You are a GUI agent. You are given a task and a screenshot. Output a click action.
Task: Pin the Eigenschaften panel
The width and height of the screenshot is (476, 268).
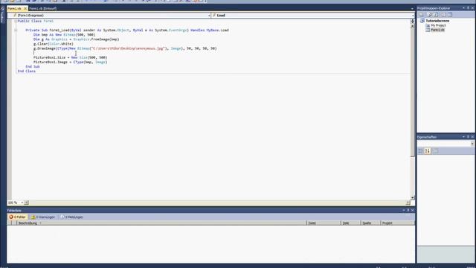pos(468,137)
